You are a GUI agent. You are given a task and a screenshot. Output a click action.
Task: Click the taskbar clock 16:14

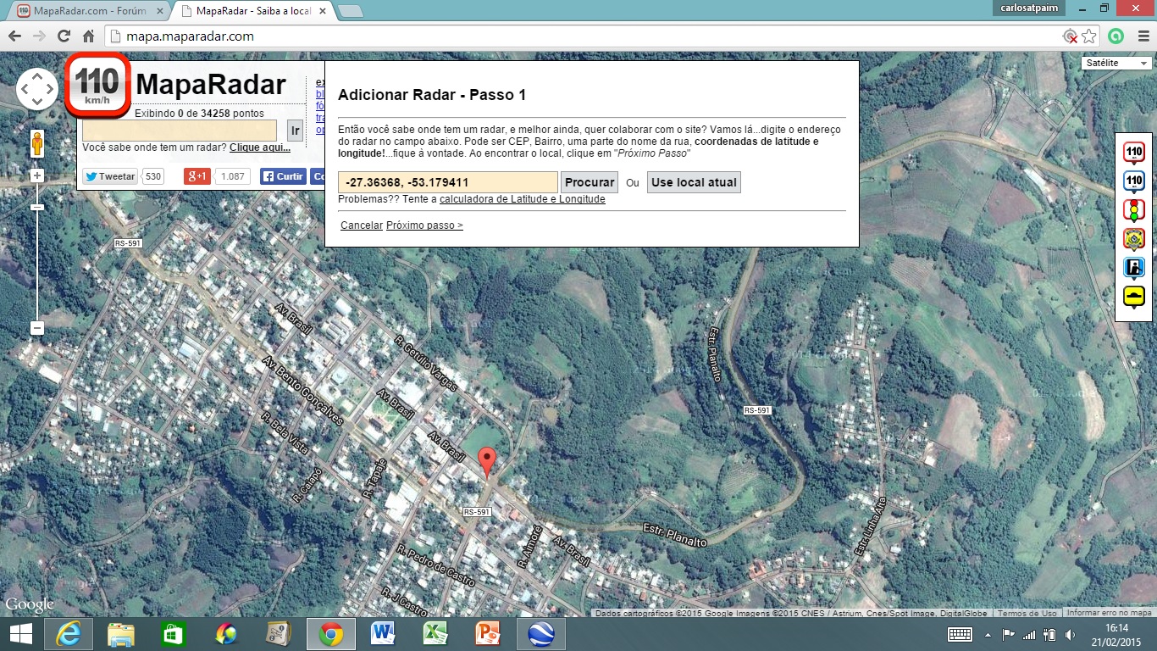[1116, 634]
